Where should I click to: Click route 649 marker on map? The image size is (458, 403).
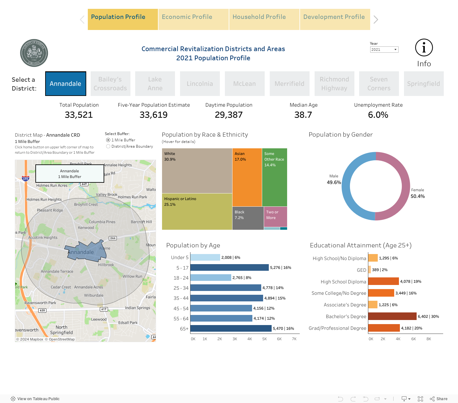pyautogui.click(x=84, y=184)
